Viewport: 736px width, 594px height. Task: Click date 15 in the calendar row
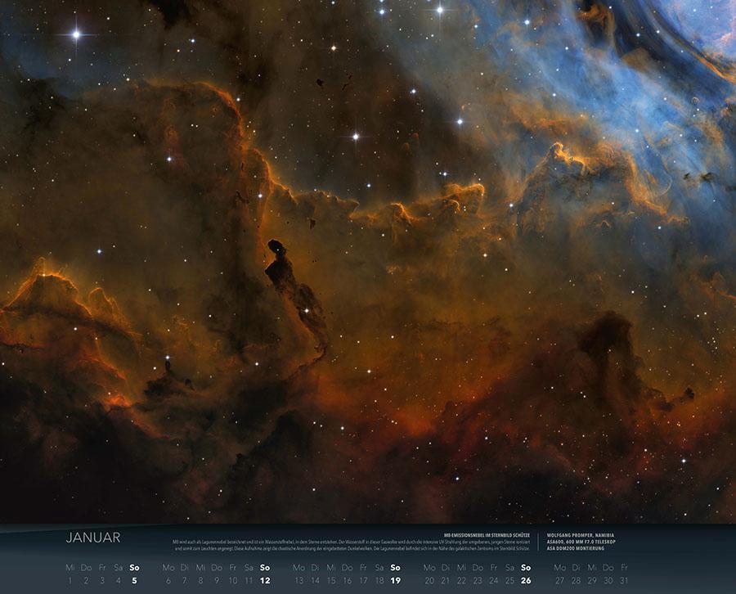coord(331,580)
